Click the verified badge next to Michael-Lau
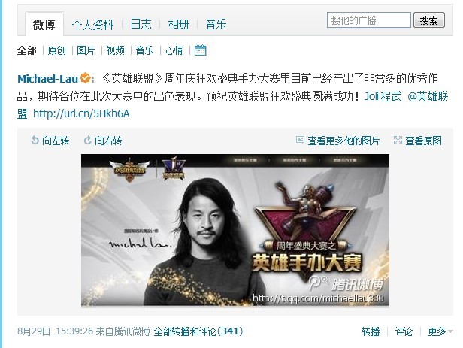 (x=86, y=78)
